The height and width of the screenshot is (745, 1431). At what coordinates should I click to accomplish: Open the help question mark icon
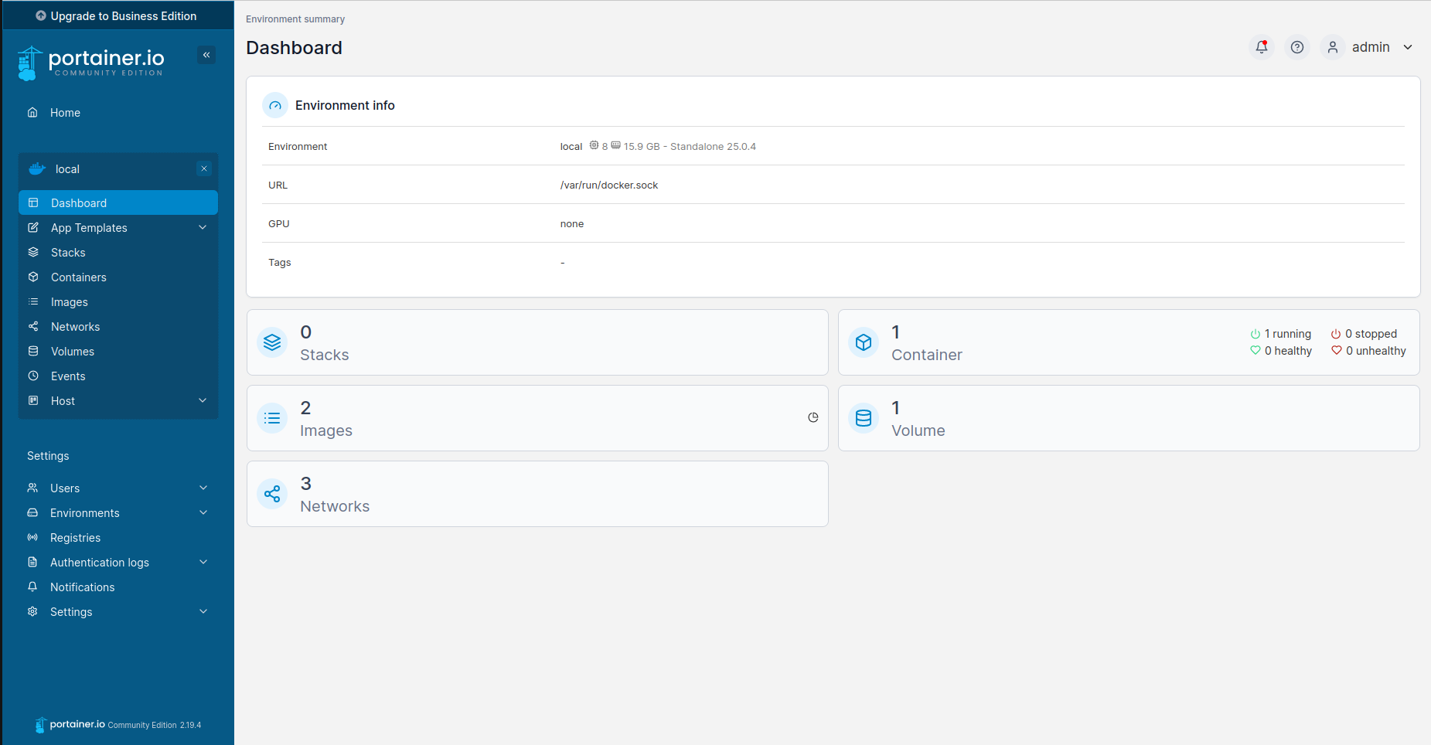tap(1296, 47)
